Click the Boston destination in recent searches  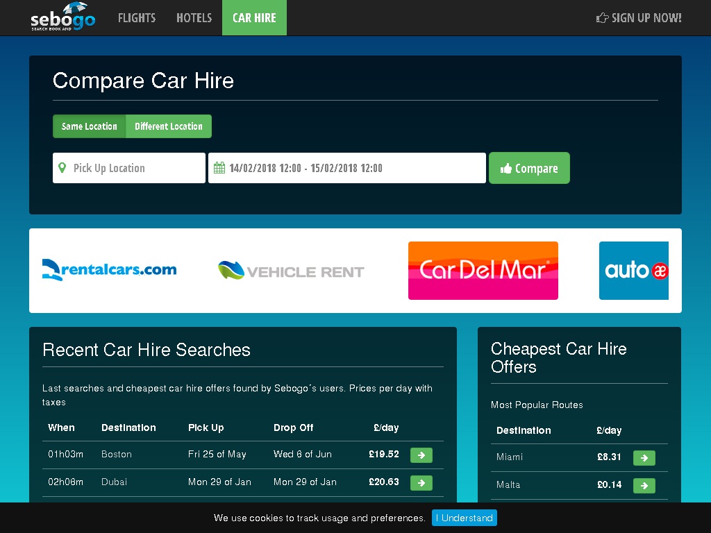coord(116,455)
